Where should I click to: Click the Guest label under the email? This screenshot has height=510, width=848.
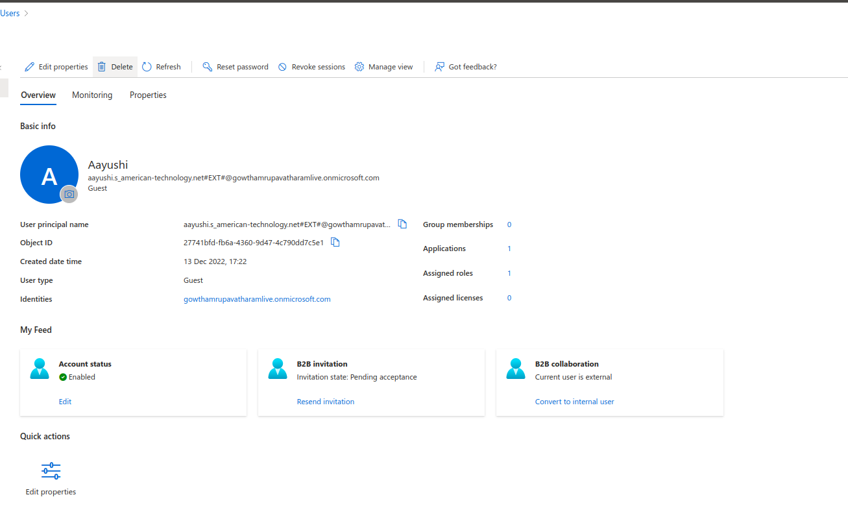click(x=97, y=188)
